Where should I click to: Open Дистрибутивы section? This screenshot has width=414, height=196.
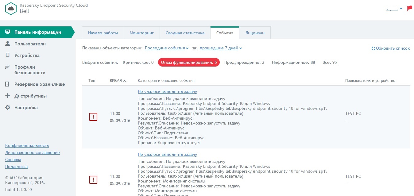30,96
